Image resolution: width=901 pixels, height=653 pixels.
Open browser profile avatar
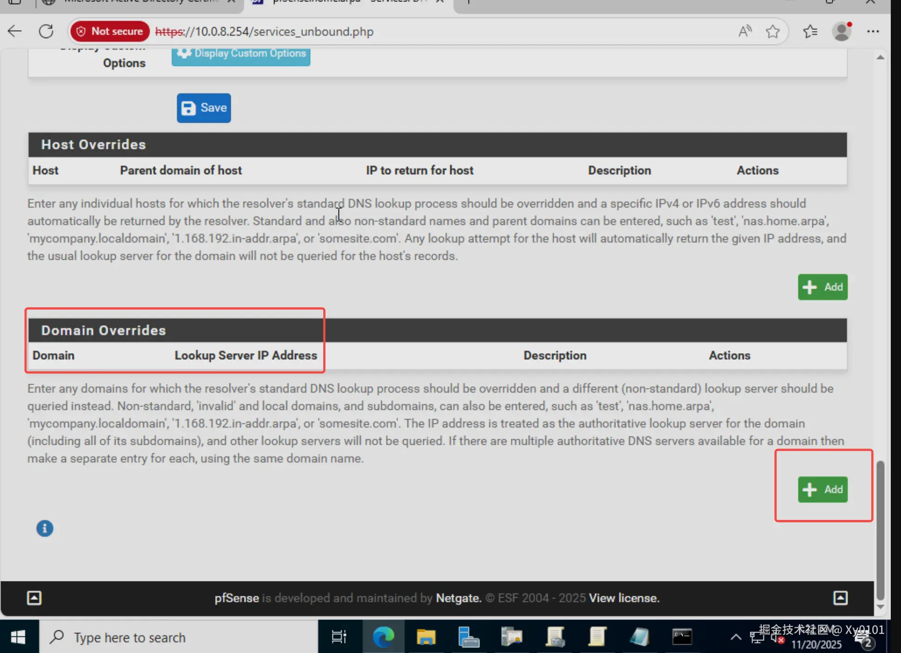842,32
